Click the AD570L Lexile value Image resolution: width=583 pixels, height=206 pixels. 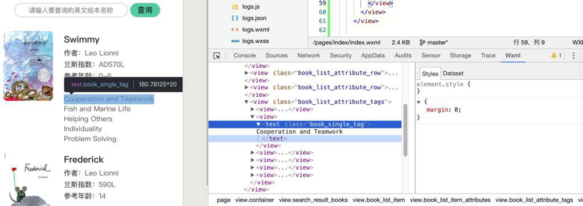click(x=112, y=65)
